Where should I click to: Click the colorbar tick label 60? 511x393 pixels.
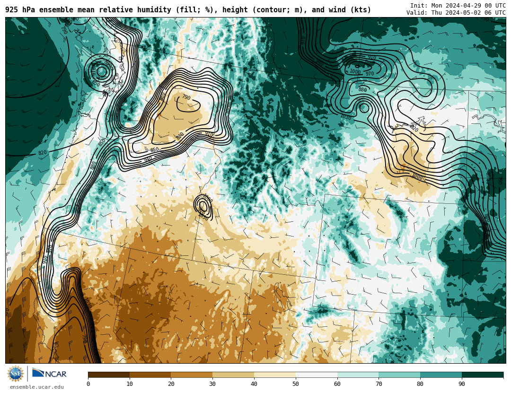[x=337, y=384]
